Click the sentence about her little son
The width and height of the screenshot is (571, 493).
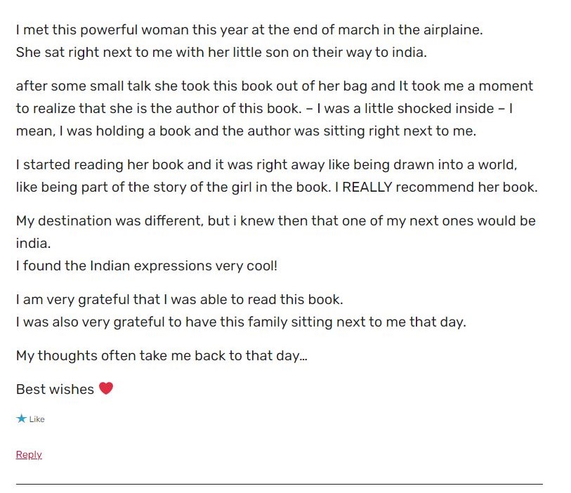(x=221, y=53)
